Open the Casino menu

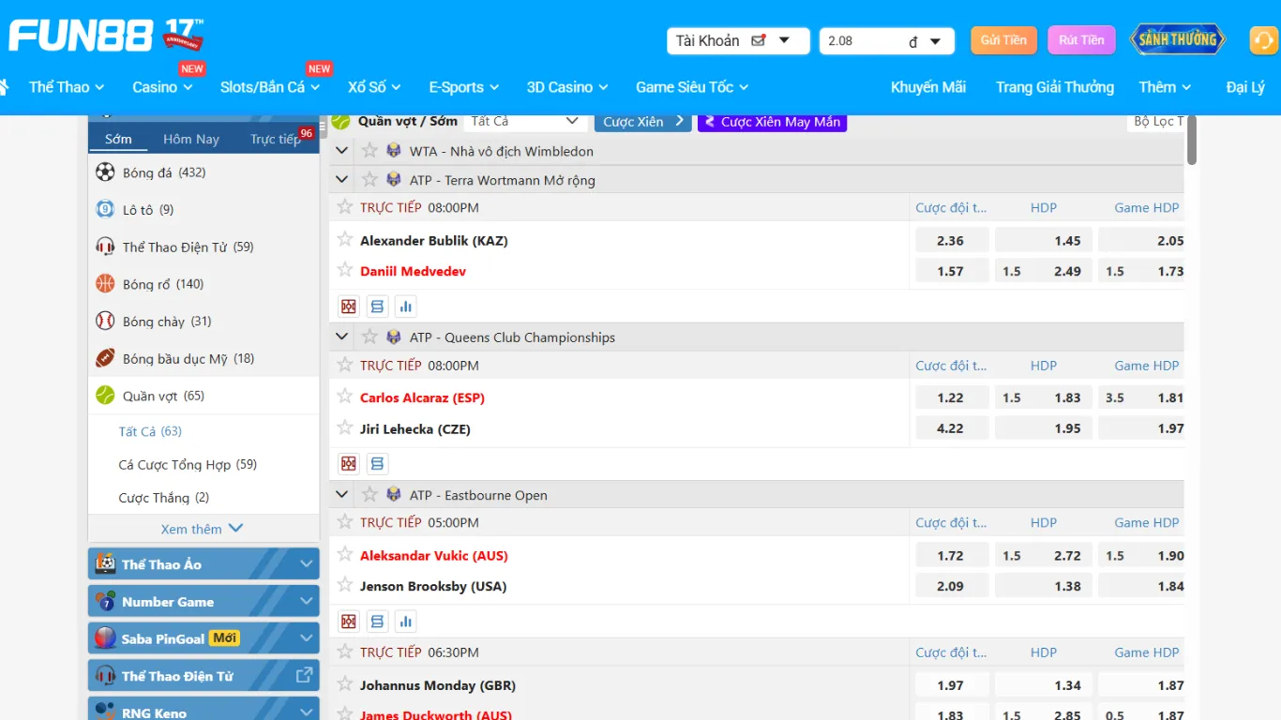[161, 87]
